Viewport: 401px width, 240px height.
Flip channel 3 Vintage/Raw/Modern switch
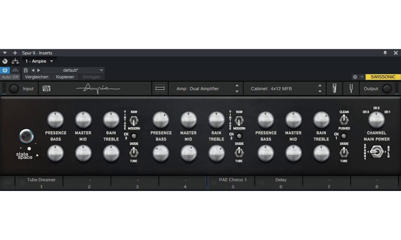[x=133, y=120]
